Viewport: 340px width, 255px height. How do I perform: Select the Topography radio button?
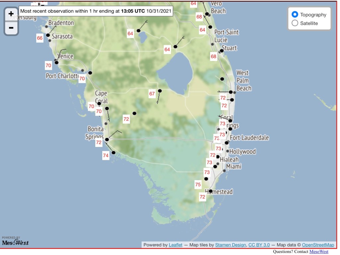click(295, 15)
